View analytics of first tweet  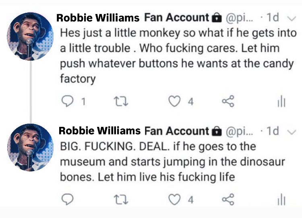[281, 101]
